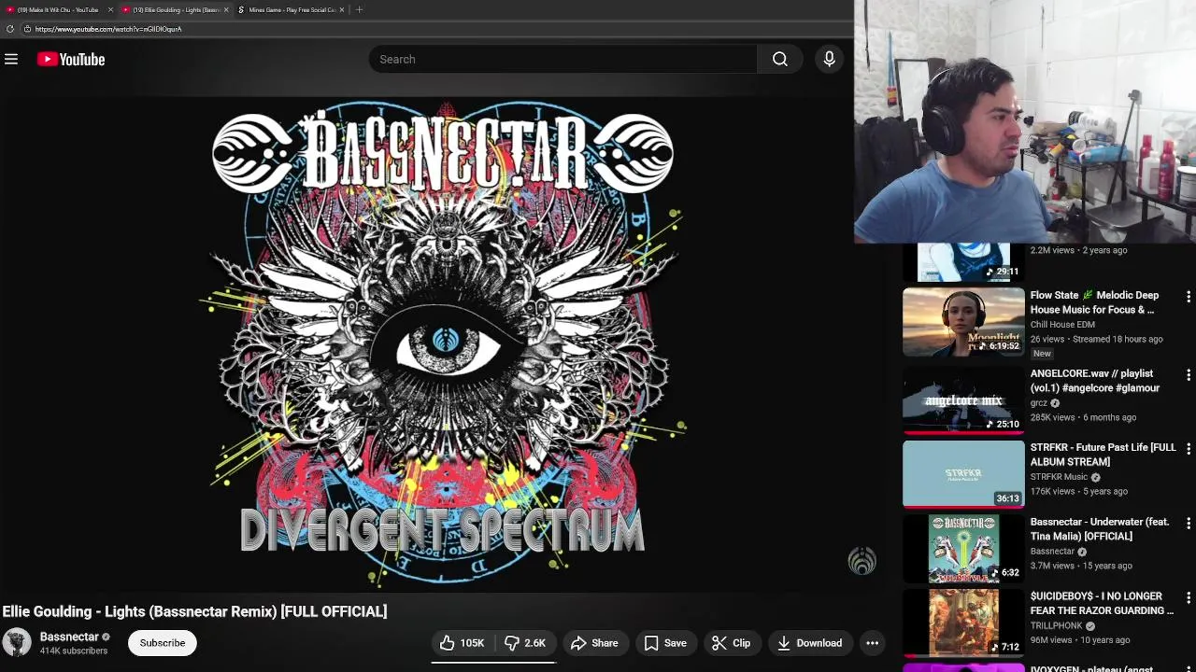1196x672 pixels.
Task: Open the 29:11 video thumbnail
Action: [x=963, y=262]
